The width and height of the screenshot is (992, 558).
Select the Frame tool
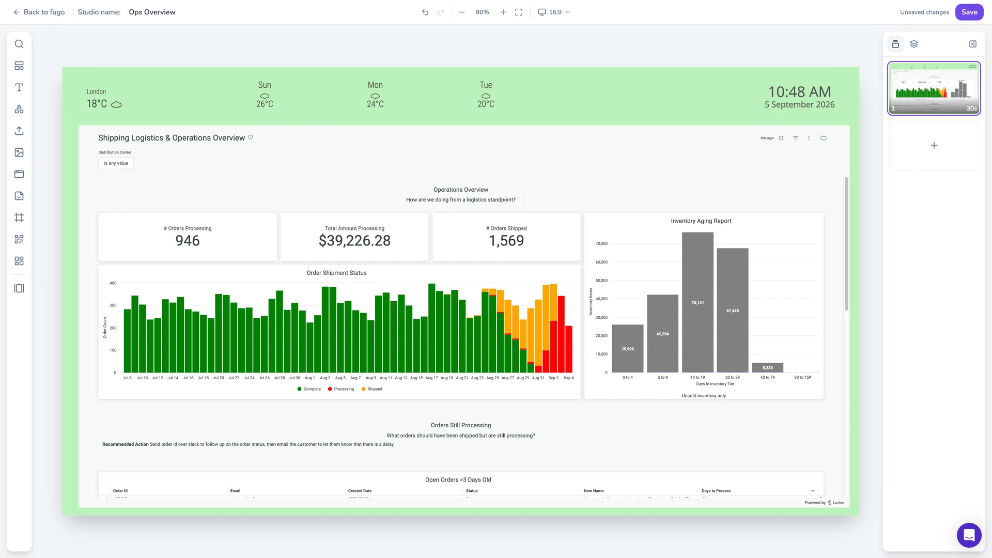point(19,218)
